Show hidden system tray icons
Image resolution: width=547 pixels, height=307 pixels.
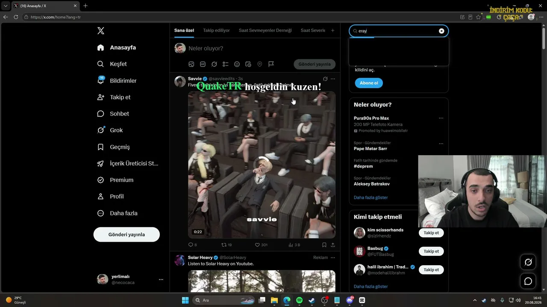point(474,300)
